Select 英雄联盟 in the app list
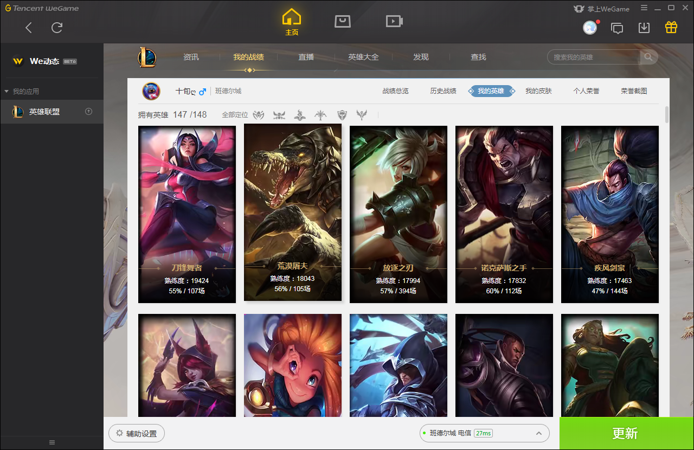This screenshot has width=694, height=450. pyautogui.click(x=52, y=112)
